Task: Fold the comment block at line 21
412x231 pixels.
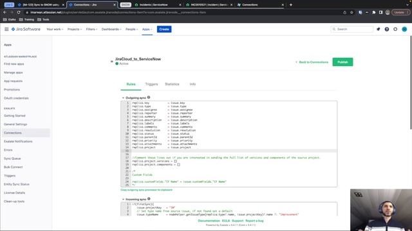Action: [x=130, y=171]
